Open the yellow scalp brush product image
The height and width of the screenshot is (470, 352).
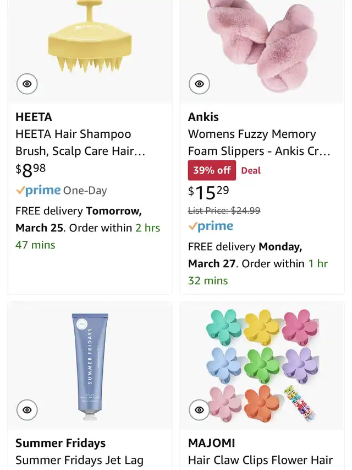[90, 44]
